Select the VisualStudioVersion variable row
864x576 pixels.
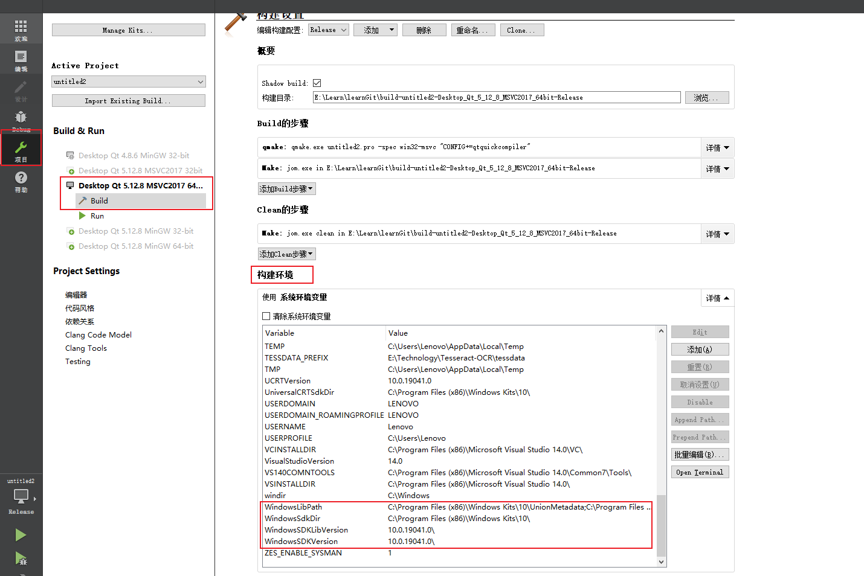point(459,461)
